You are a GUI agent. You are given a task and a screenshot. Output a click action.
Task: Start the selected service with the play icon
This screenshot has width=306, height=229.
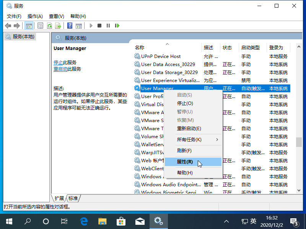pos(91,26)
